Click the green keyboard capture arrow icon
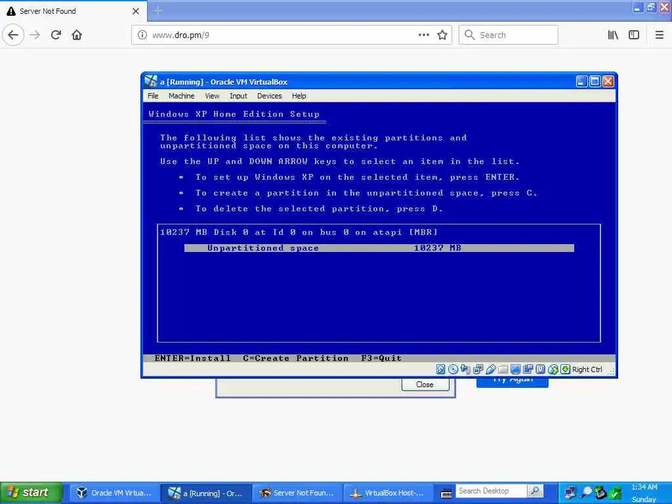The width and height of the screenshot is (672, 504). coord(565,369)
